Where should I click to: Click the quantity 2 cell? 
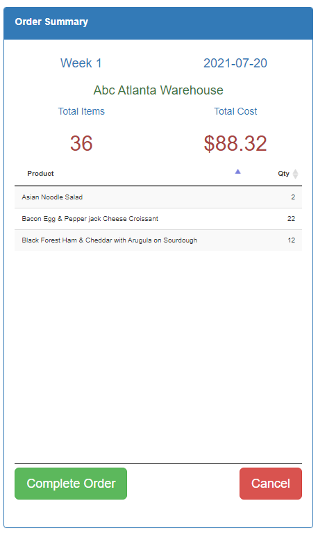(293, 197)
